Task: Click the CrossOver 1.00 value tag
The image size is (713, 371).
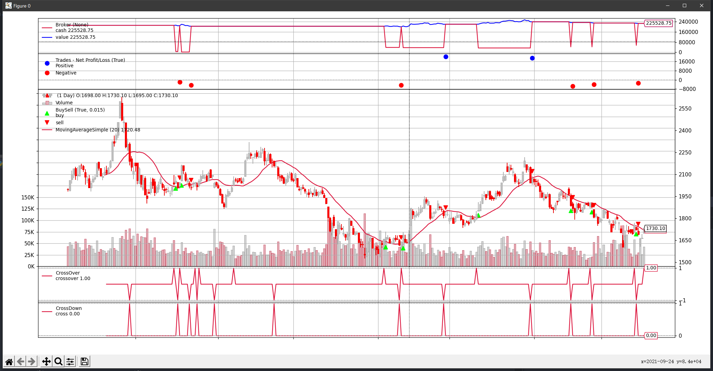Action: coord(651,268)
